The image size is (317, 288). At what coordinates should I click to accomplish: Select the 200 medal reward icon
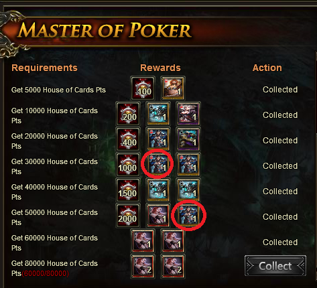click(x=128, y=114)
